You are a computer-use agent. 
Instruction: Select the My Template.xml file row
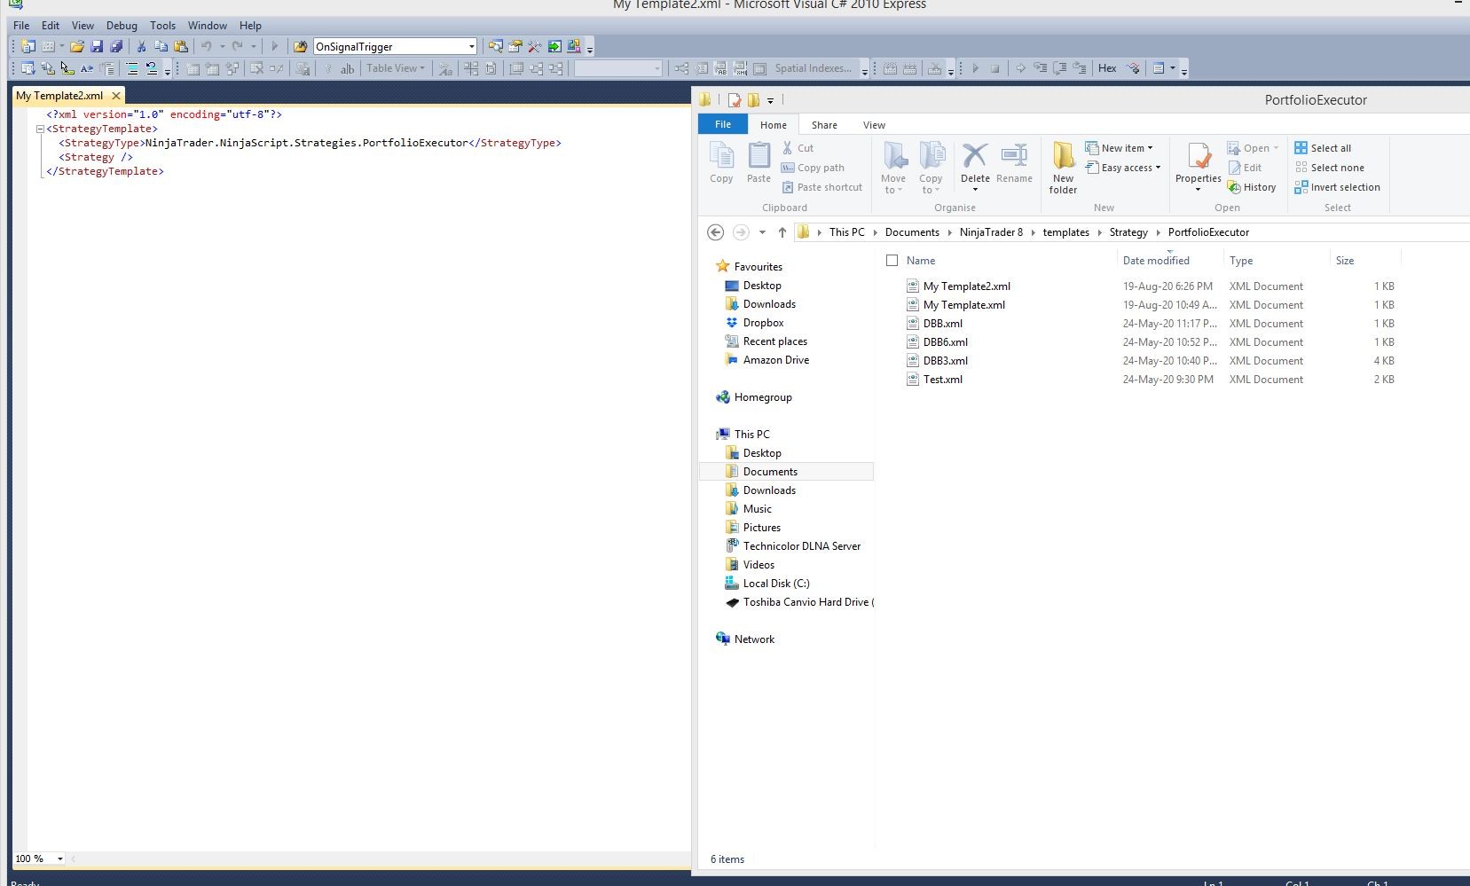(1152, 305)
